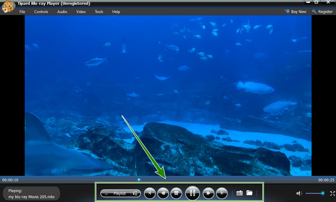Pause the video with the pause button
The height and width of the screenshot is (202, 336).
coord(192,193)
